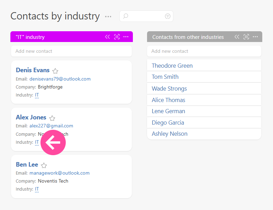Star the Denis Evans contact
Screen dimensions: 273x210
click(x=55, y=71)
